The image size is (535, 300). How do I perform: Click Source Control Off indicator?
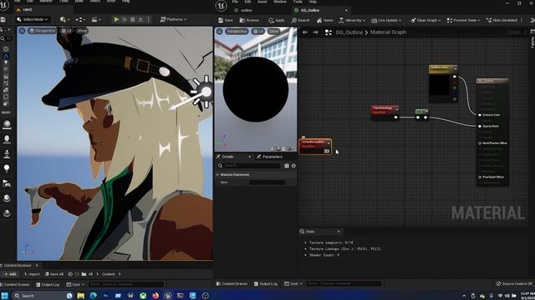click(x=514, y=283)
